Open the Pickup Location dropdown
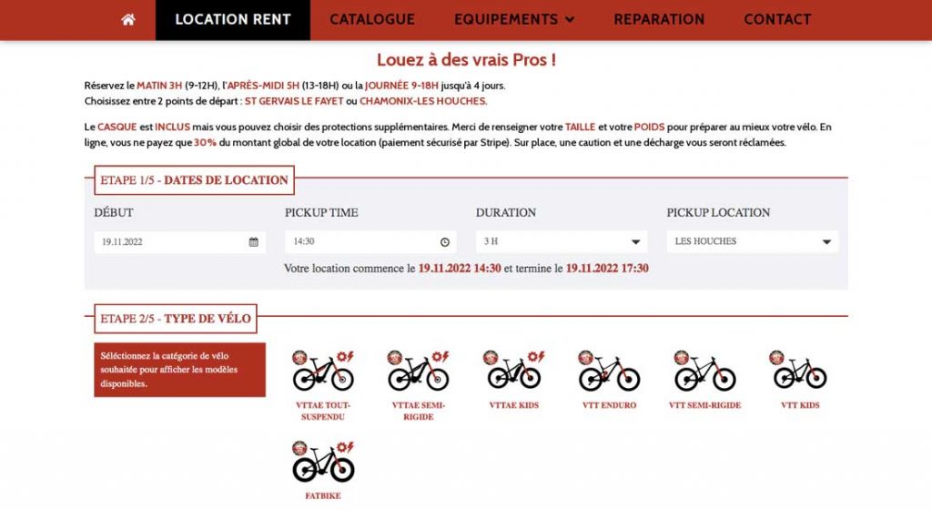 (753, 242)
